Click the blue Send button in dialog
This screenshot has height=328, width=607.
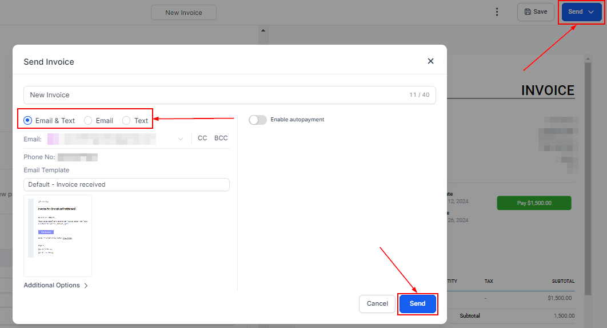[x=417, y=303]
